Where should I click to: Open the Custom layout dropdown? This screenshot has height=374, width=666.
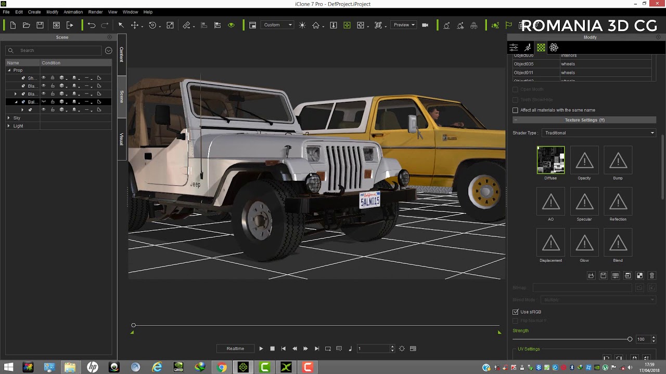pos(278,25)
